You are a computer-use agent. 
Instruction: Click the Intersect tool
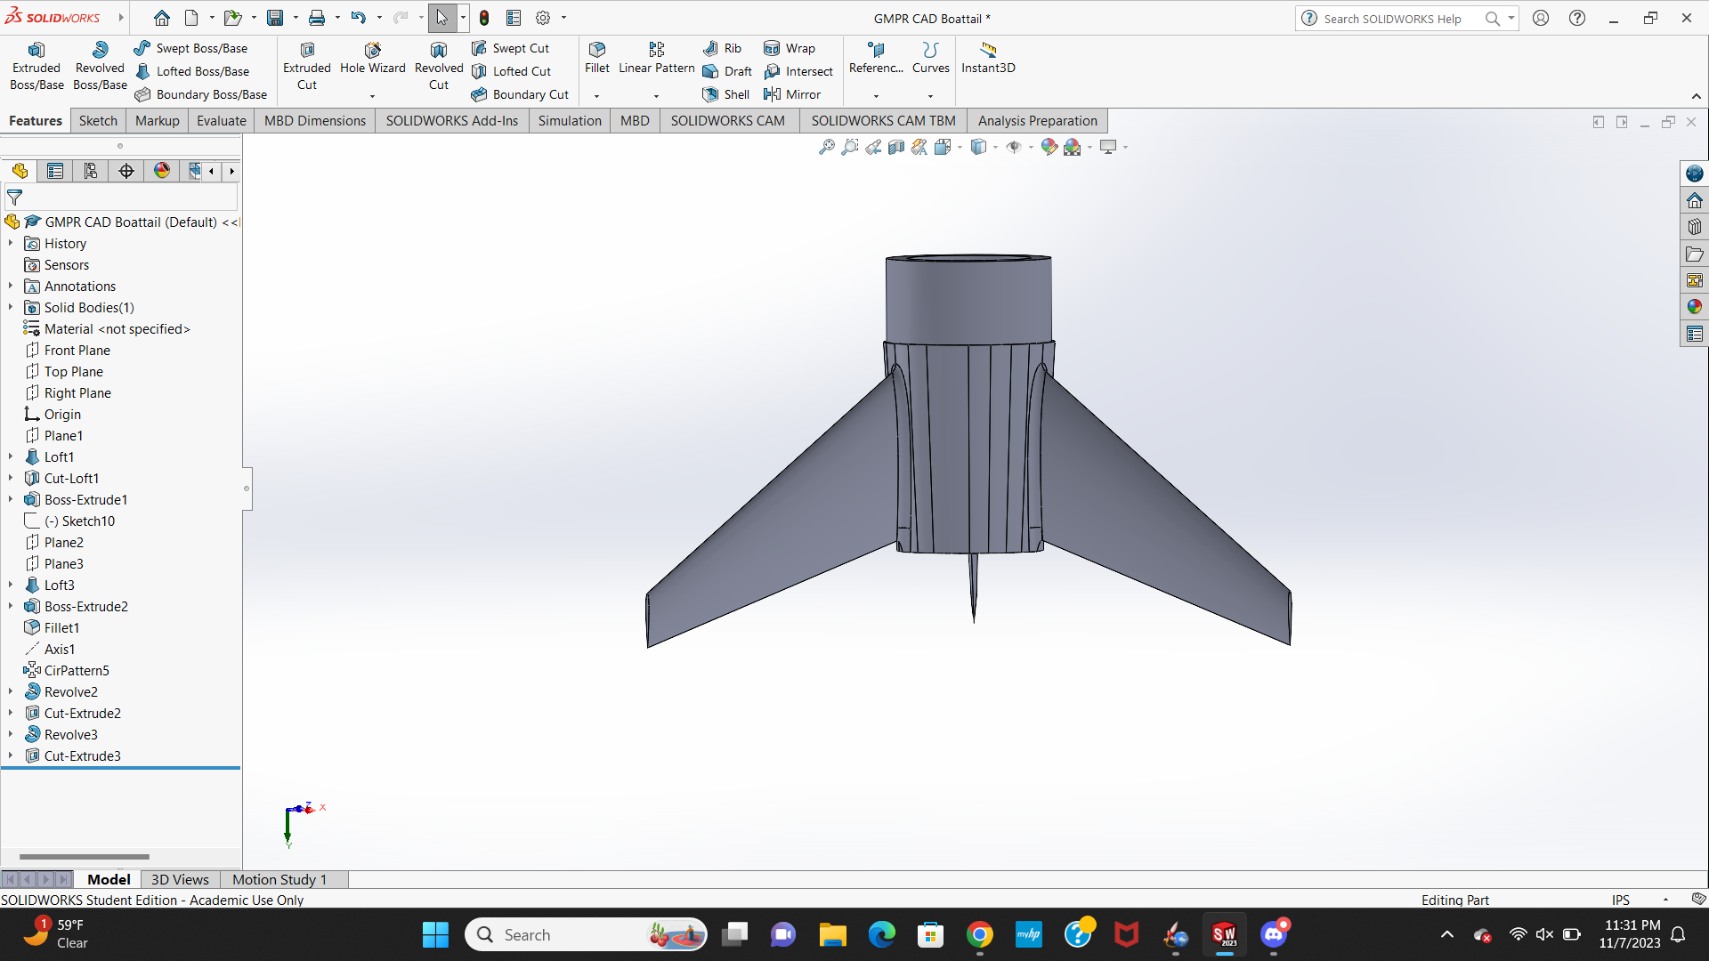pos(799,71)
